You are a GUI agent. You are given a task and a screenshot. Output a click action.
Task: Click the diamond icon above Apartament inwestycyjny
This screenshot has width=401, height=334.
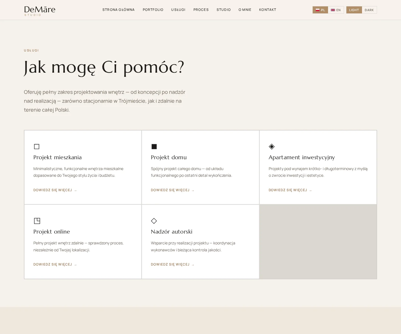click(272, 146)
